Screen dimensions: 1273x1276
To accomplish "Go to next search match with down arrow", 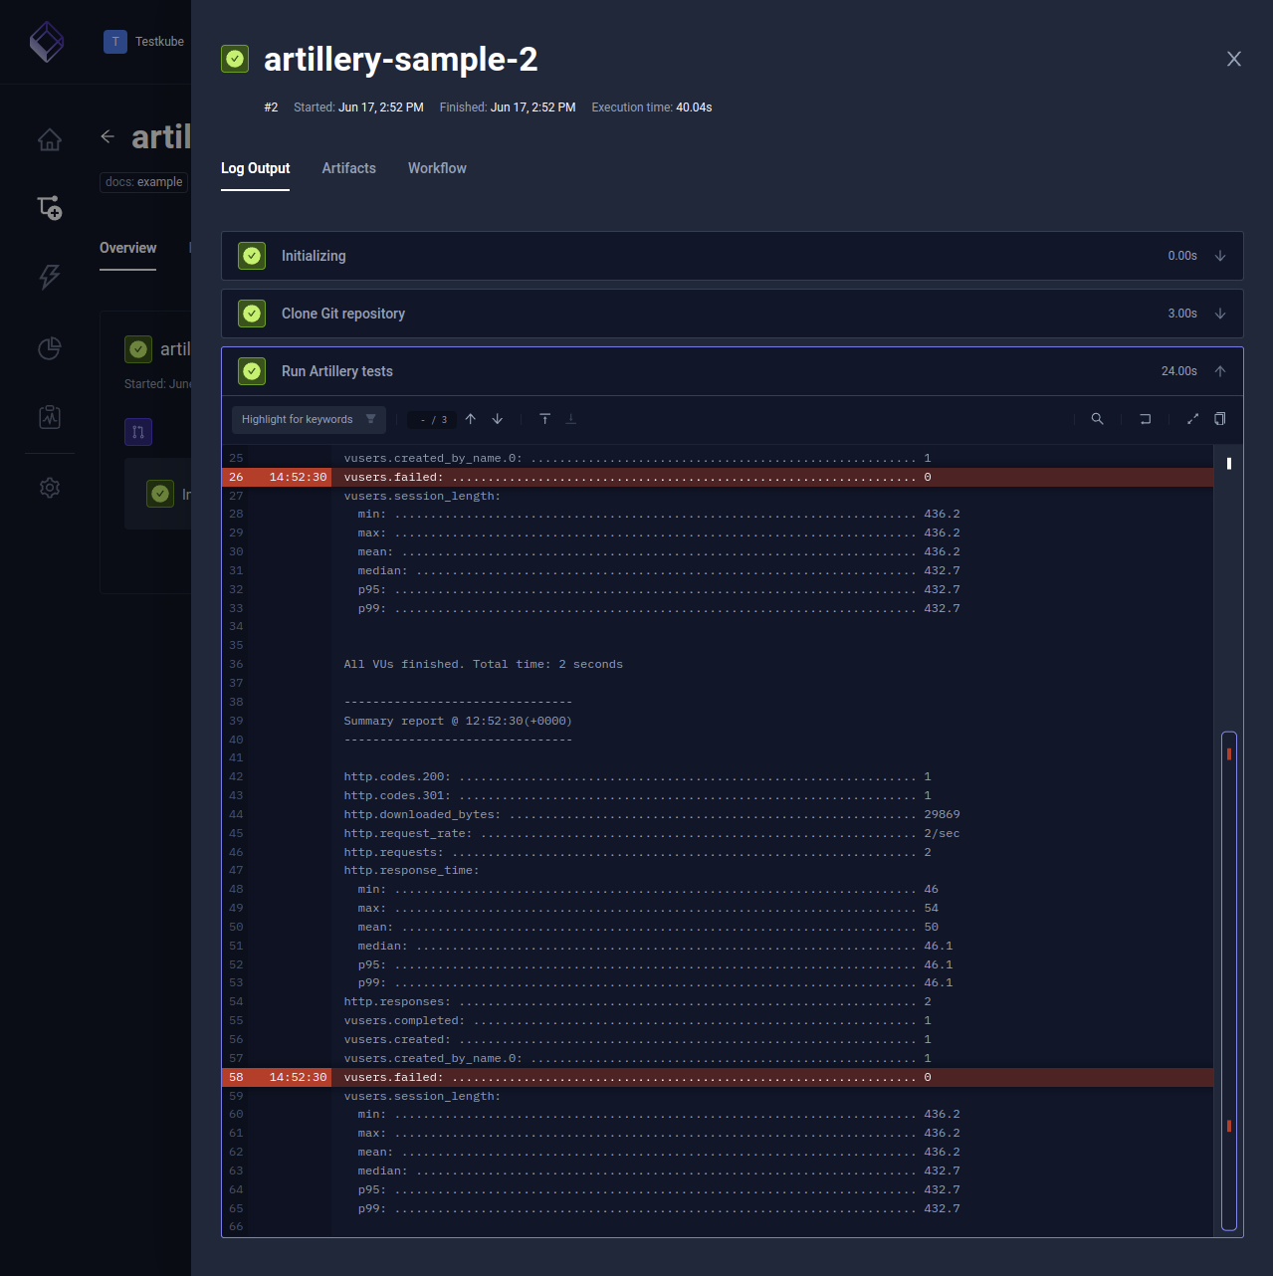I will coord(497,419).
